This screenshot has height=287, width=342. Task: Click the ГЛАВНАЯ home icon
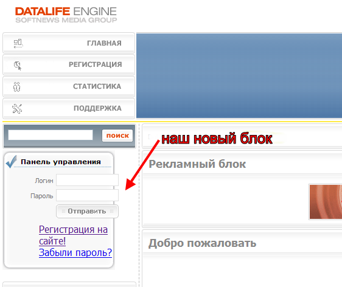[x=18, y=43]
